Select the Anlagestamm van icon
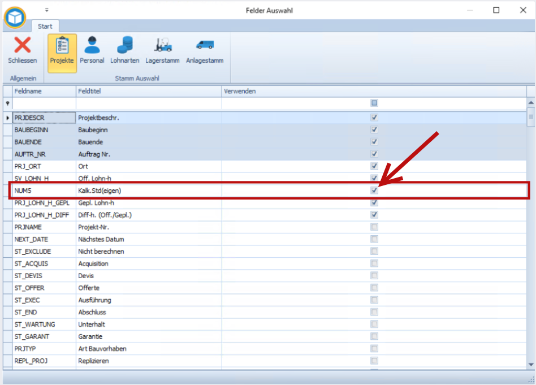Image resolution: width=536 pixels, height=385 pixels. tap(205, 45)
